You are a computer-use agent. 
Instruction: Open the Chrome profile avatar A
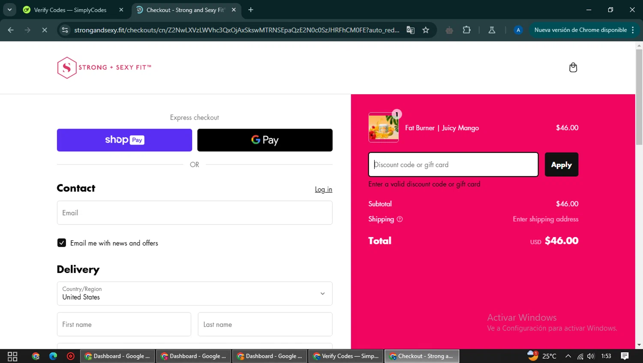(518, 30)
